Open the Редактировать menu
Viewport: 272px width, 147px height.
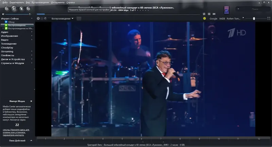pyautogui.click(x=17, y=2)
